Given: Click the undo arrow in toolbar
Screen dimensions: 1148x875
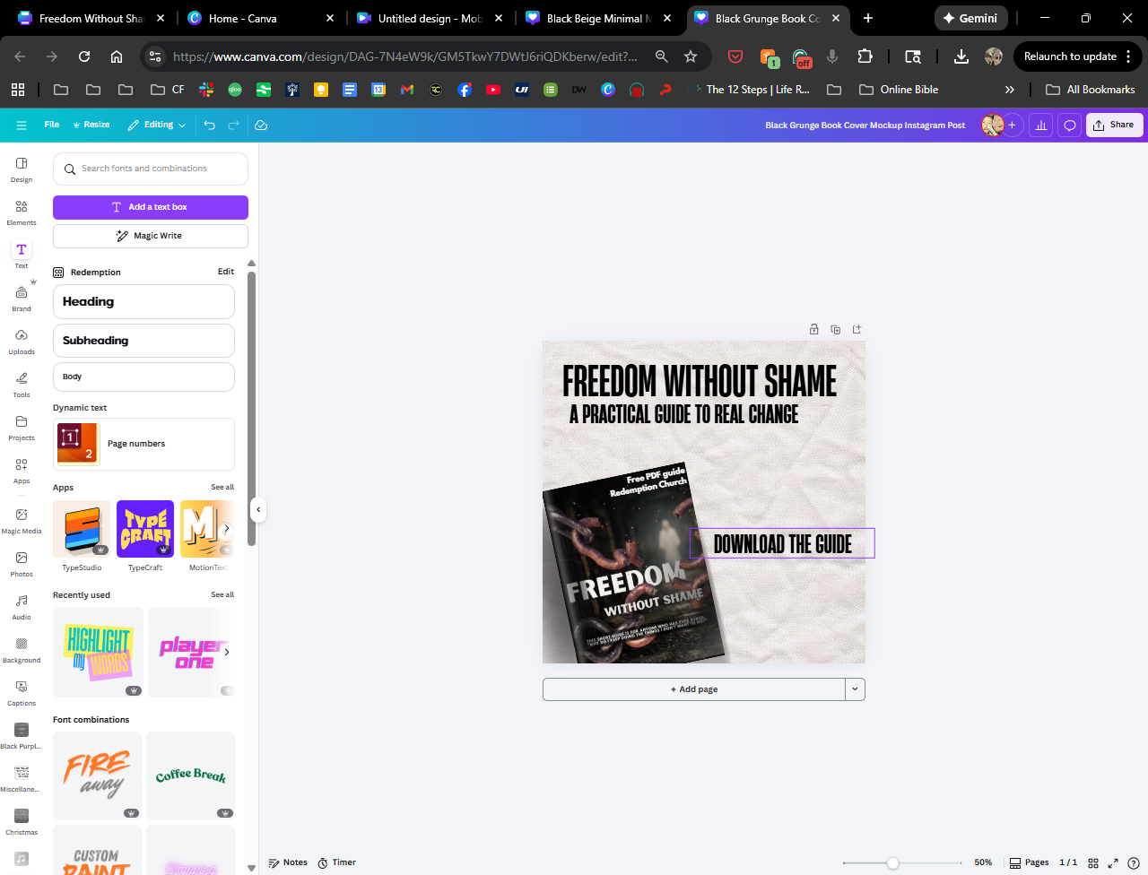Looking at the screenshot, I should pos(209,126).
